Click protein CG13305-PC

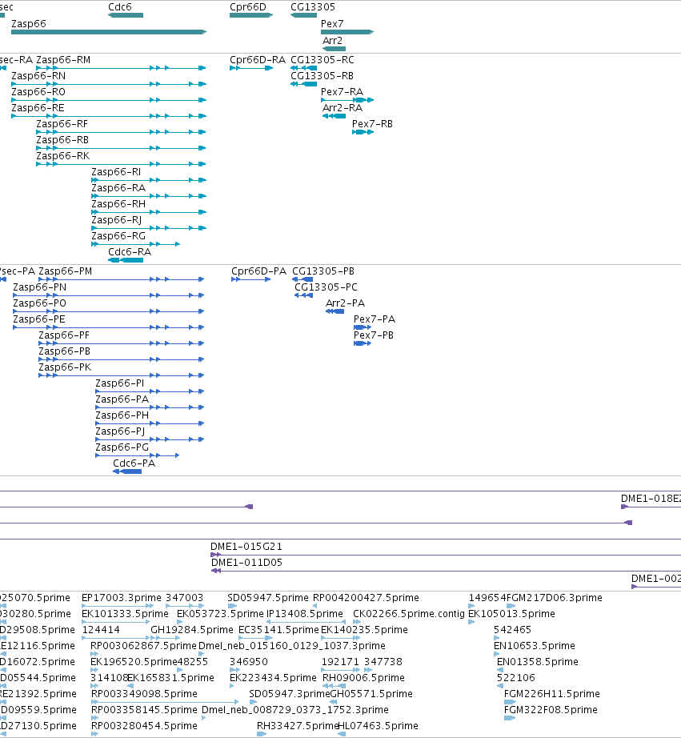(303, 295)
